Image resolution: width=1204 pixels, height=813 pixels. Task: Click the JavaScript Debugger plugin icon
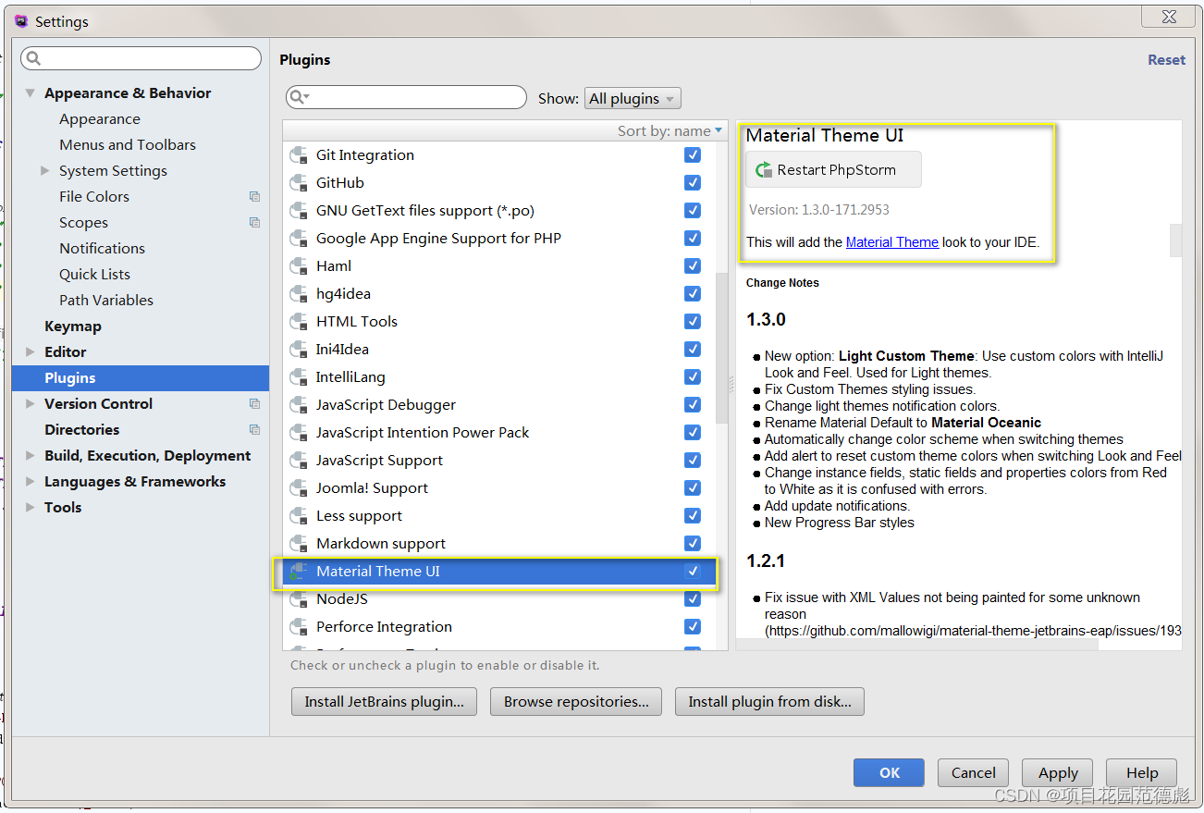pos(299,405)
